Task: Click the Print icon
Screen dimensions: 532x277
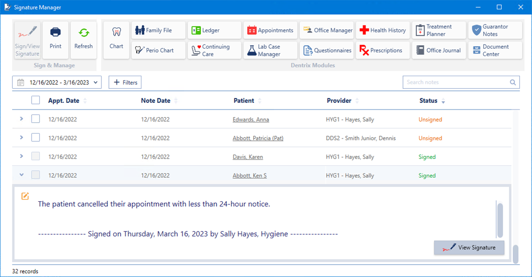Action: click(56, 40)
